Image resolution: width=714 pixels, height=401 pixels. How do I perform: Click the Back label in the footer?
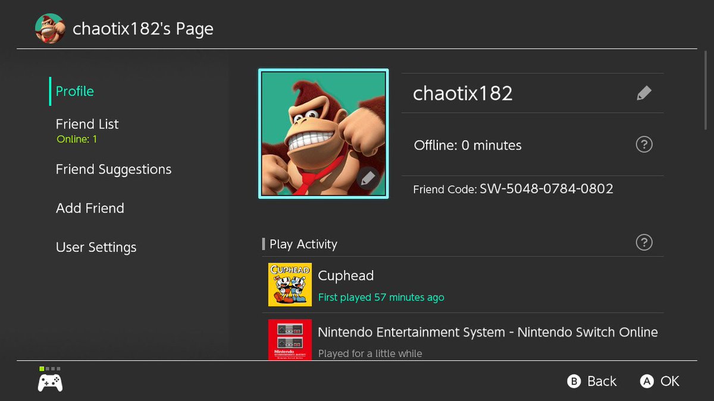602,381
